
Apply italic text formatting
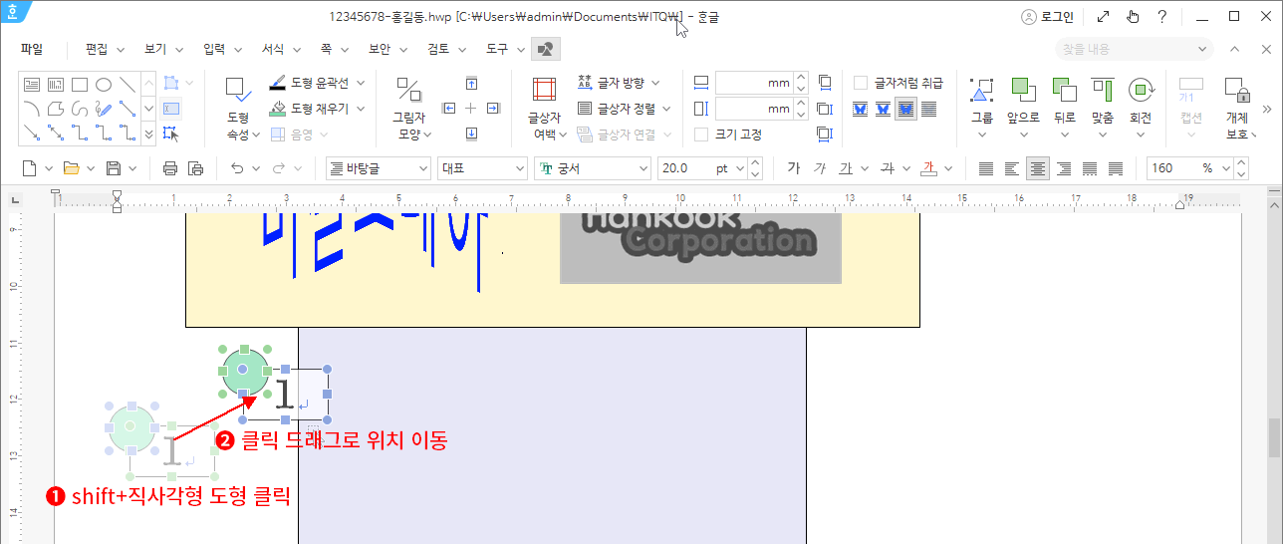[819, 168]
